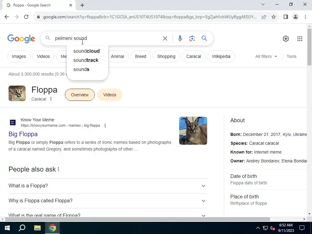Viewport: 312px width, 234px height.
Task: Open Google quick settings gear
Action: (x=286, y=39)
